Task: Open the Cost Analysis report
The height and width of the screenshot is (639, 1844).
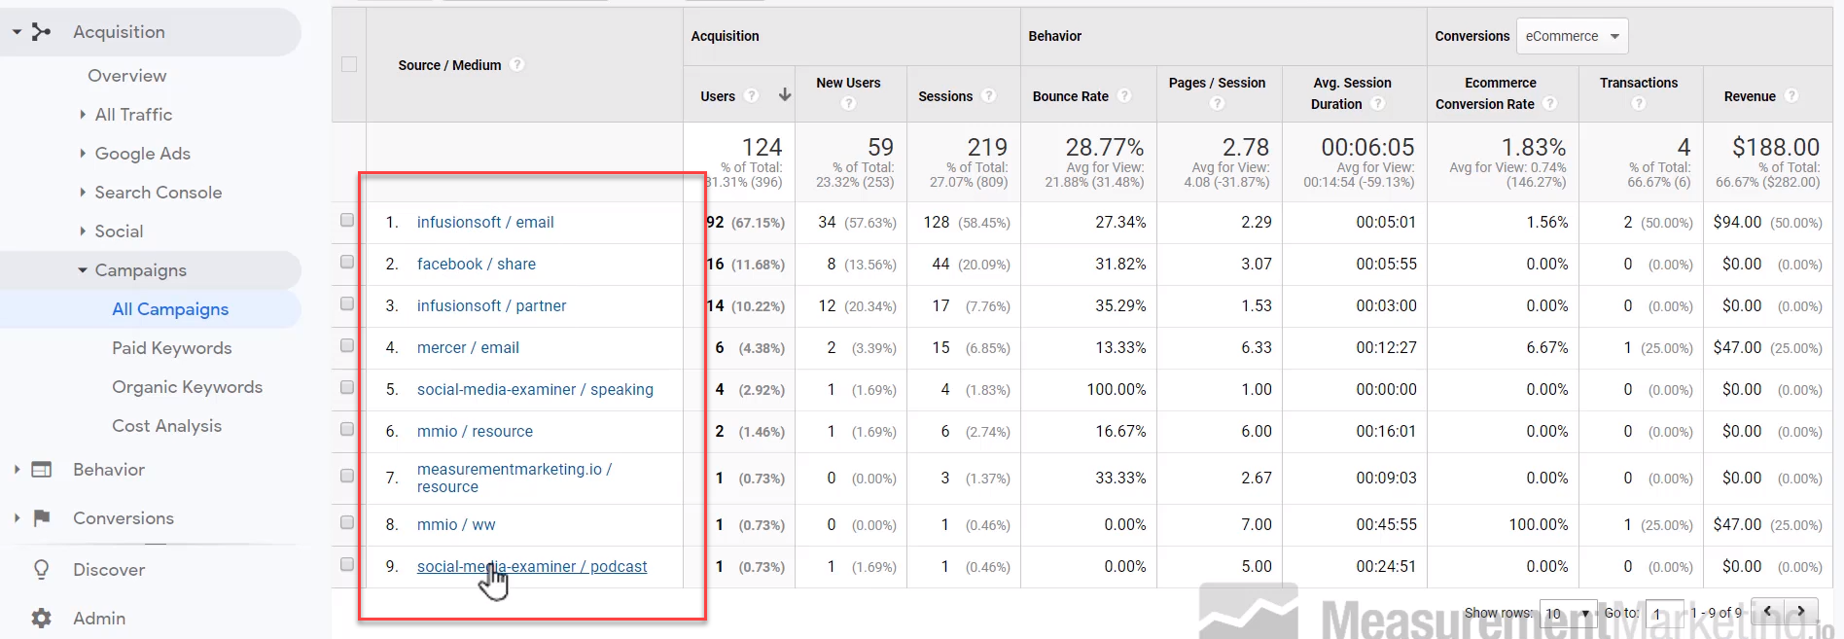Action: click(167, 426)
